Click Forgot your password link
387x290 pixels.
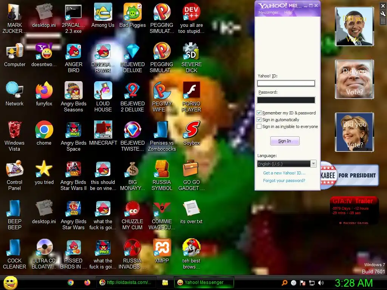(284, 180)
